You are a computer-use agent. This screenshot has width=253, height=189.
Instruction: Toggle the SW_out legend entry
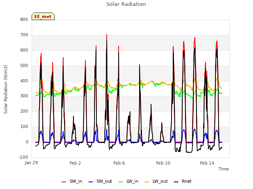100,181
